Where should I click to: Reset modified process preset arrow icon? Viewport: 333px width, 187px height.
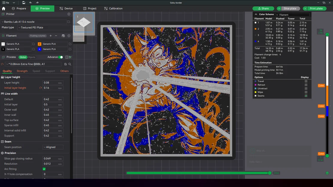click(2, 64)
